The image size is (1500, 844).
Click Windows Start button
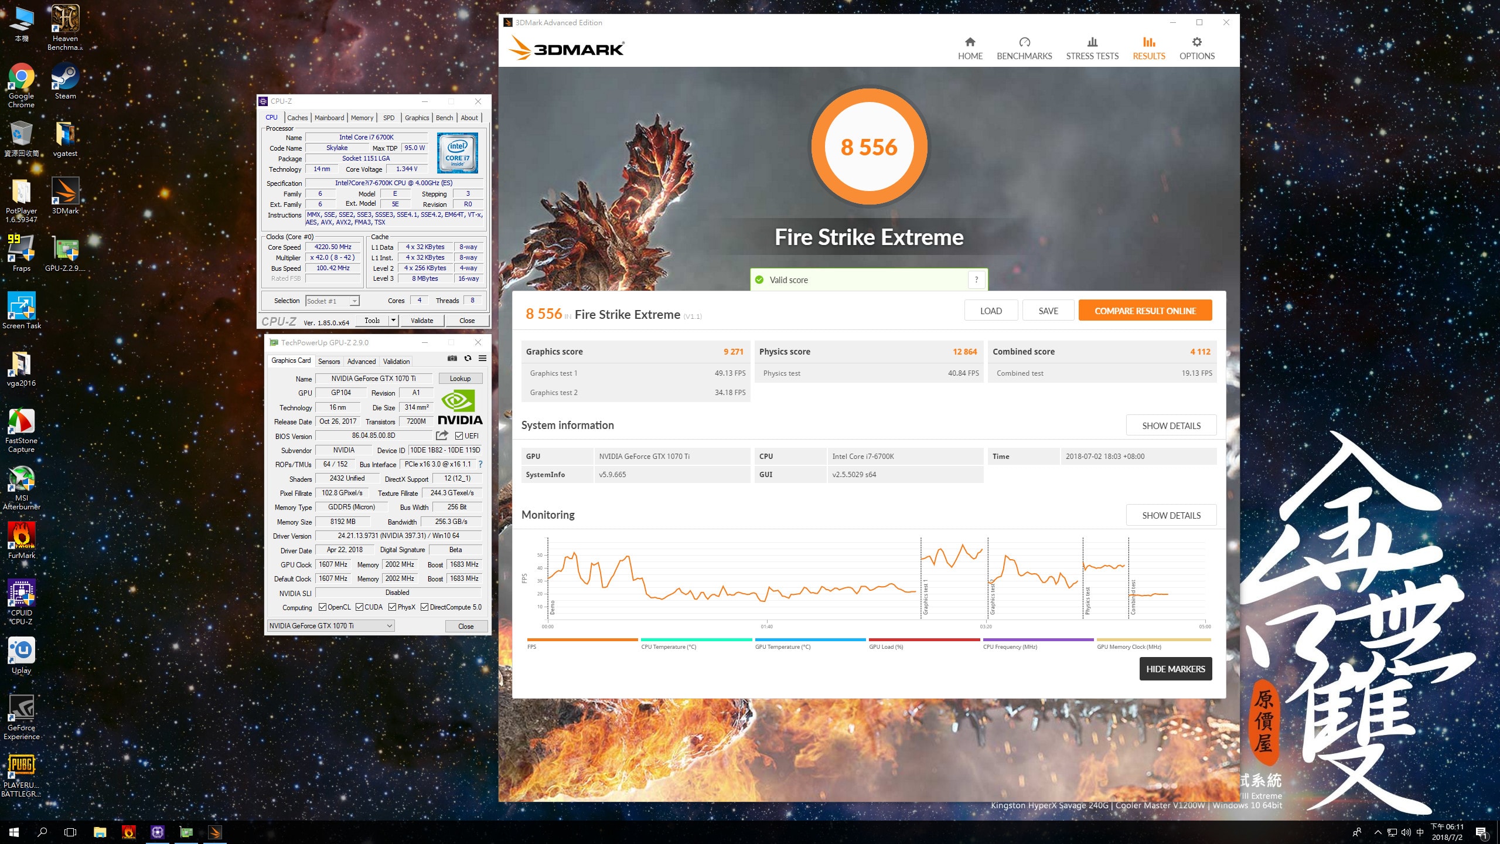(x=14, y=832)
